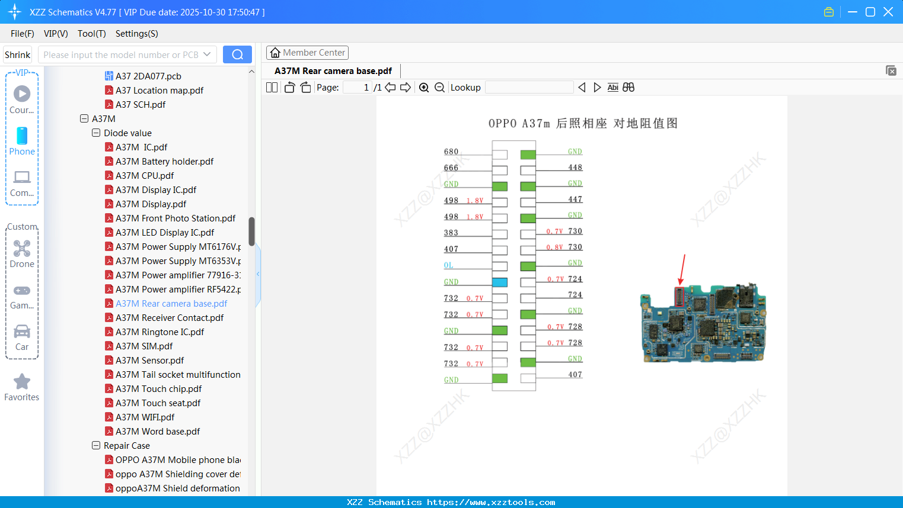Open the model number dropdown arrow

(x=207, y=54)
